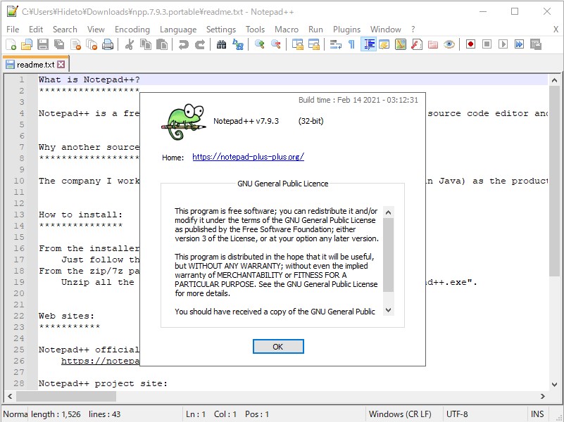Undo with the back arrow icon
This screenshot has width=564, height=422.
pyautogui.click(x=183, y=44)
